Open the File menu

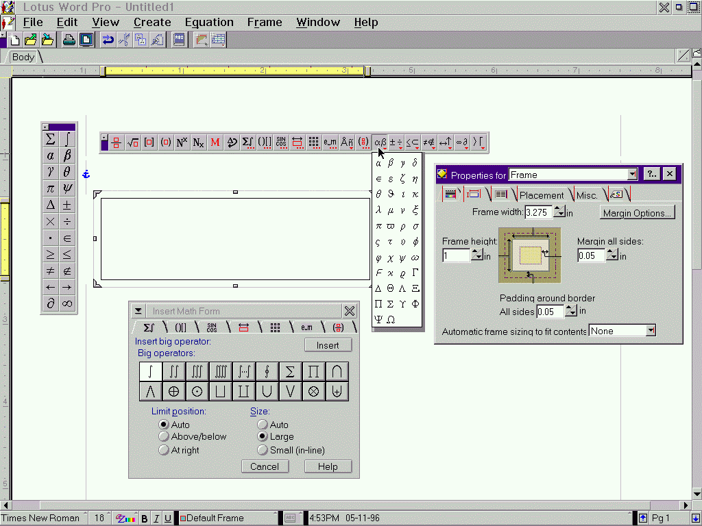pos(33,22)
